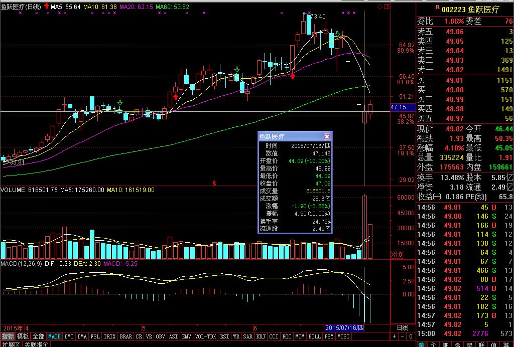Click the 关联报价 button
This screenshot has width=514, height=347.
tap(36, 344)
